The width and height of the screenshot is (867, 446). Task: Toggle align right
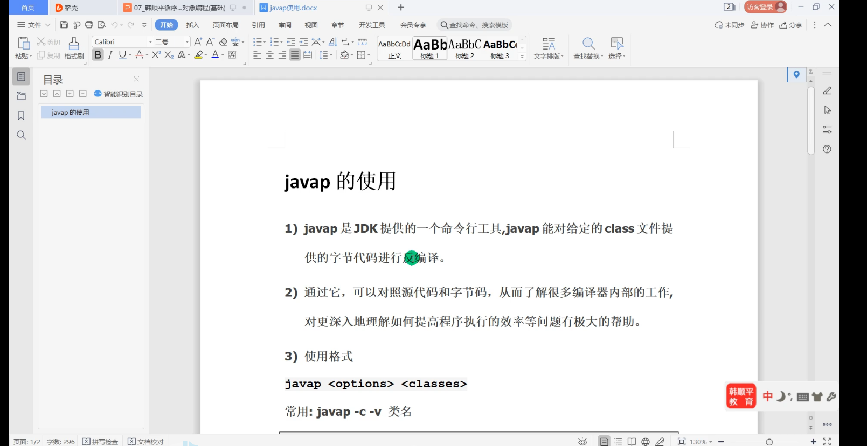coord(282,54)
